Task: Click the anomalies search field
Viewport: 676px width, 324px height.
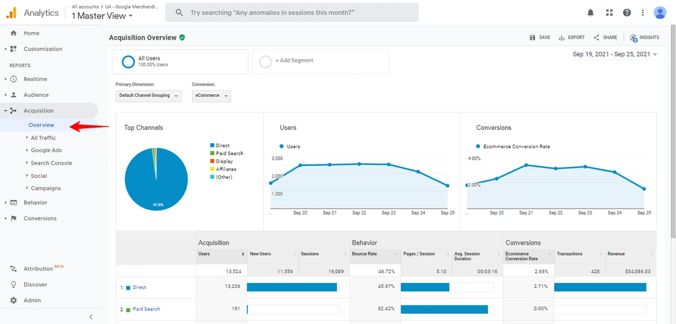Action: [292, 12]
